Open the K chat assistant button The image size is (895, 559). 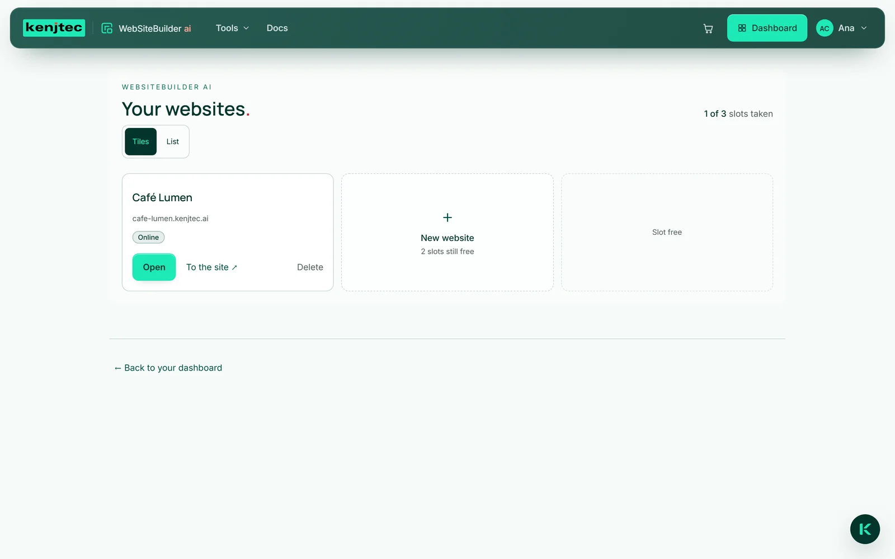[865, 529]
